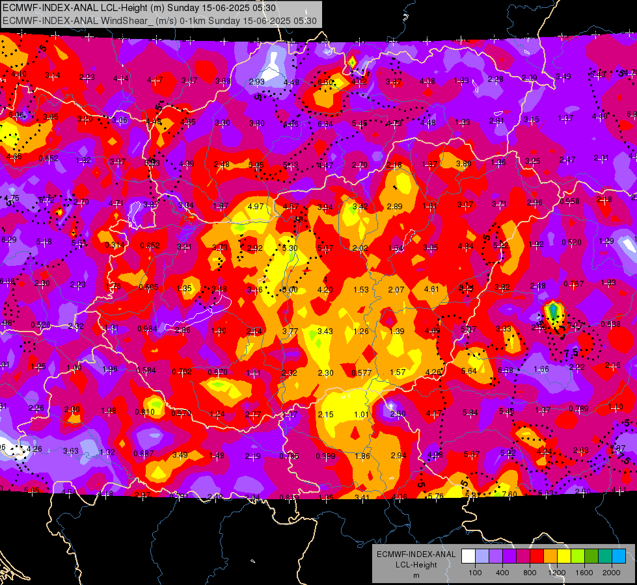
Task: Click the legend label 1200
Action: pos(557,573)
